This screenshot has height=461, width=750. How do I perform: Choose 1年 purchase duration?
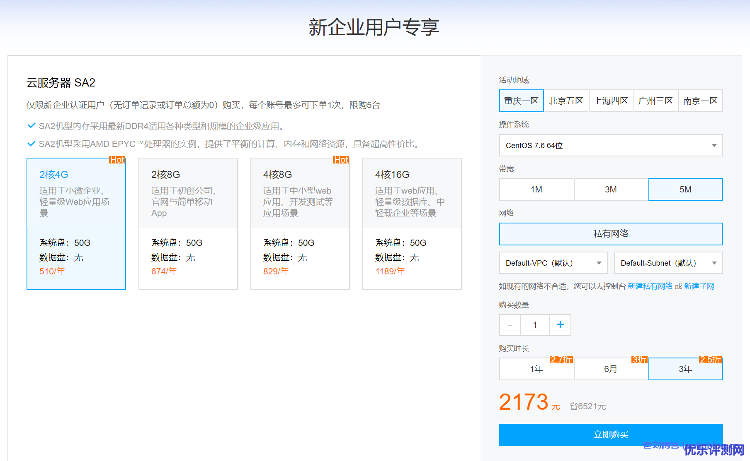pyautogui.click(x=536, y=369)
